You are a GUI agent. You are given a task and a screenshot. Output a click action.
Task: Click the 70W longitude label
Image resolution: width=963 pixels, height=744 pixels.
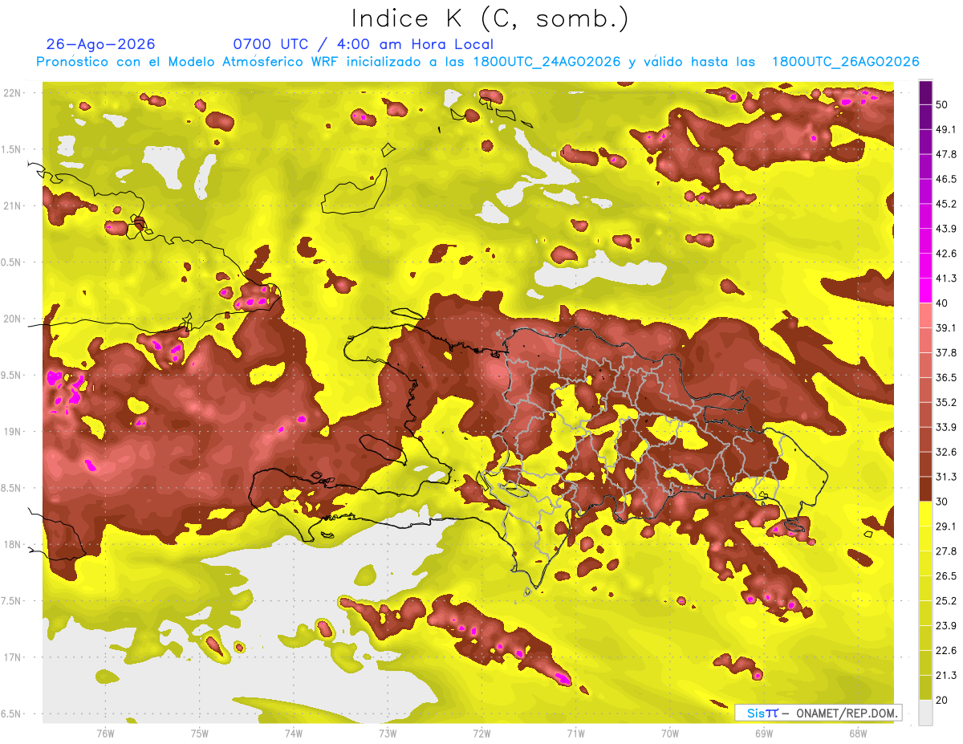670,733
